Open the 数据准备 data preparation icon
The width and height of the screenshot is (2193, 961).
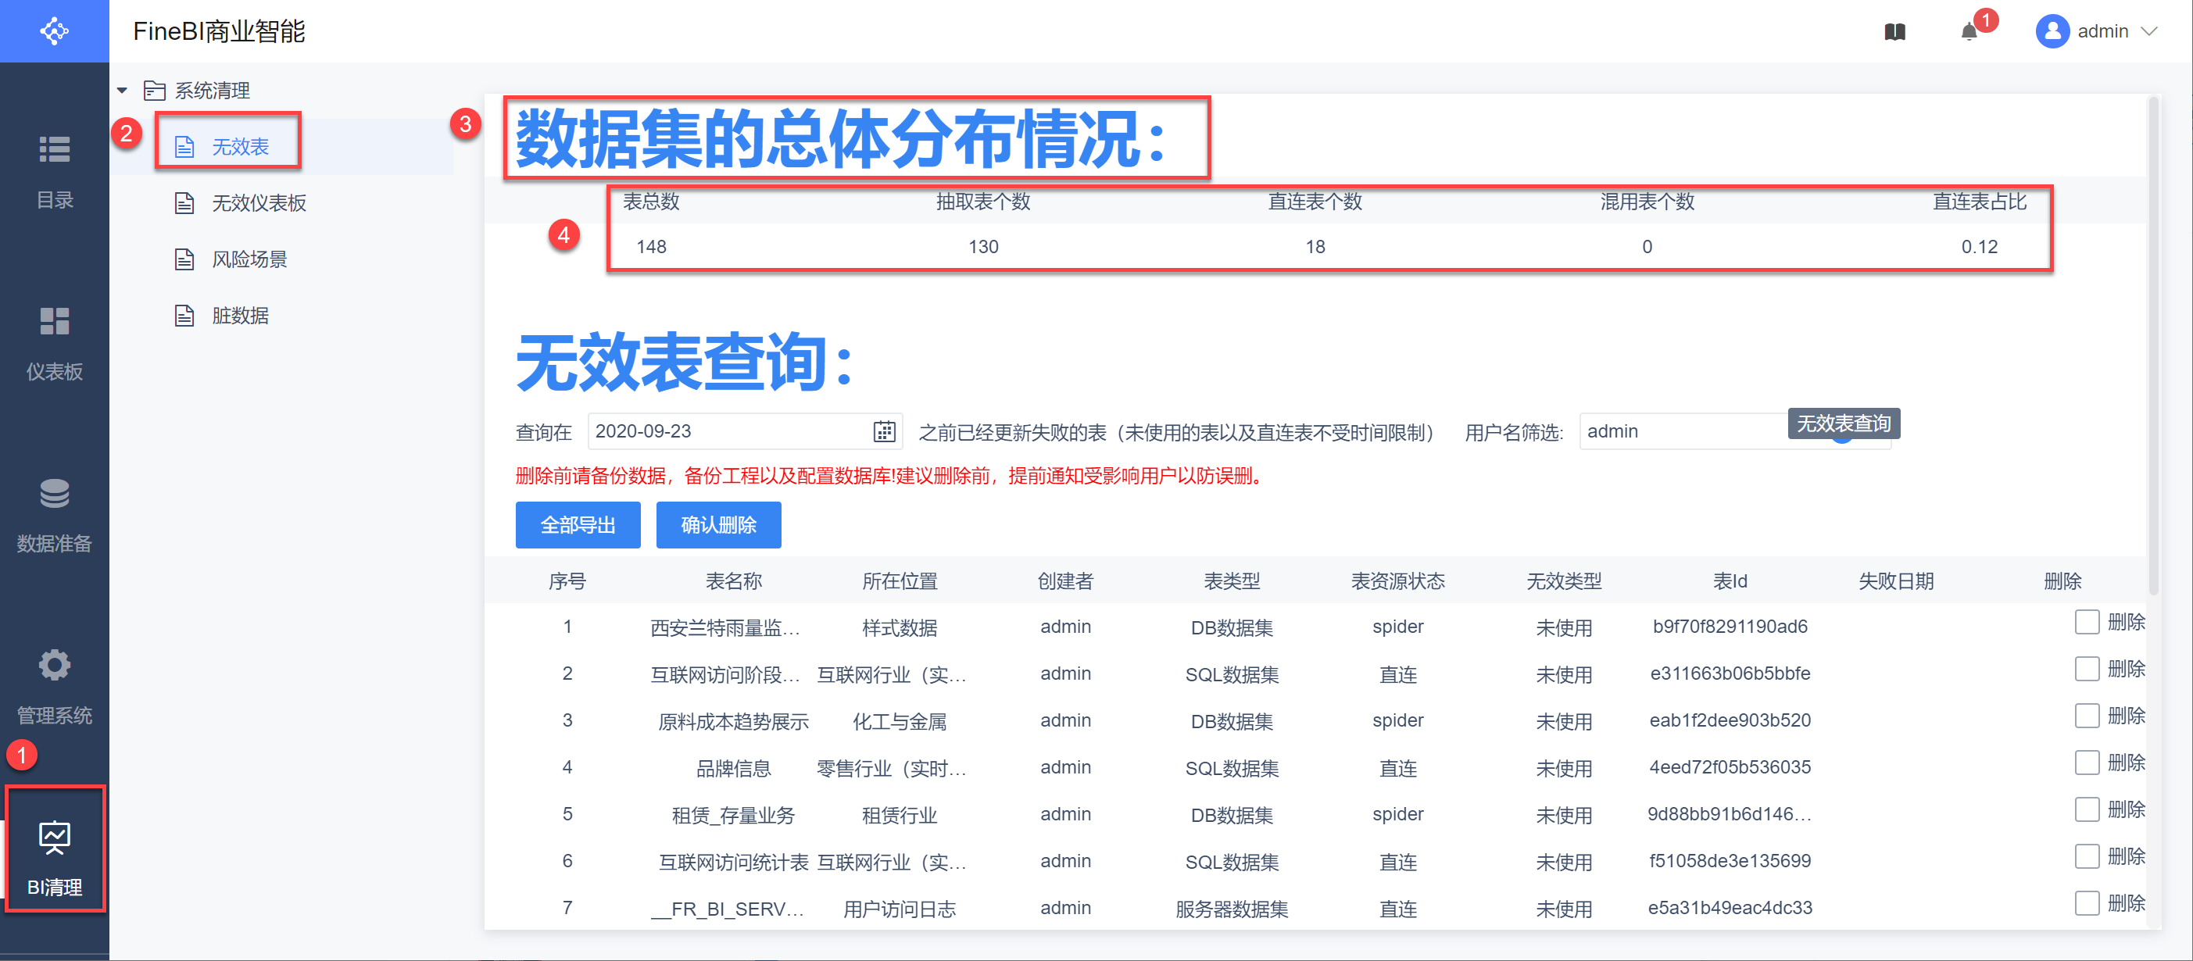[x=55, y=494]
